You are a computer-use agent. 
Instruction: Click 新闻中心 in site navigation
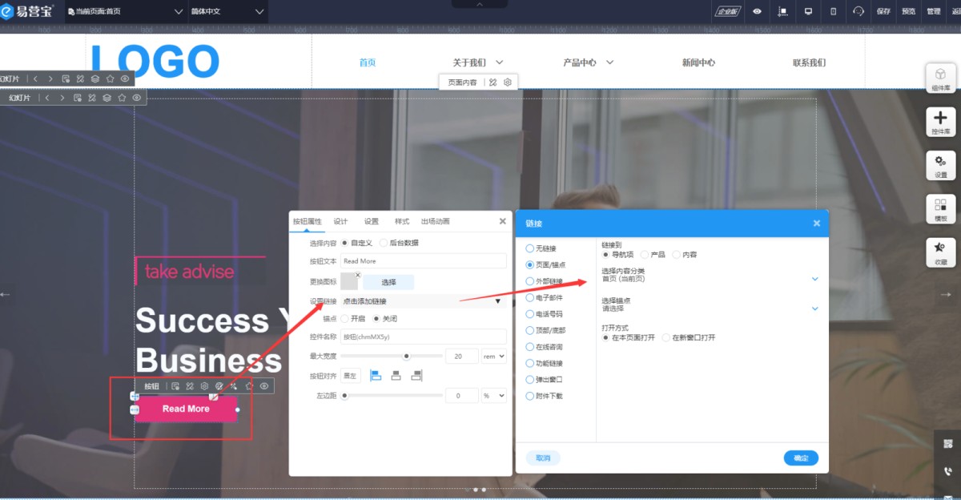coord(698,62)
